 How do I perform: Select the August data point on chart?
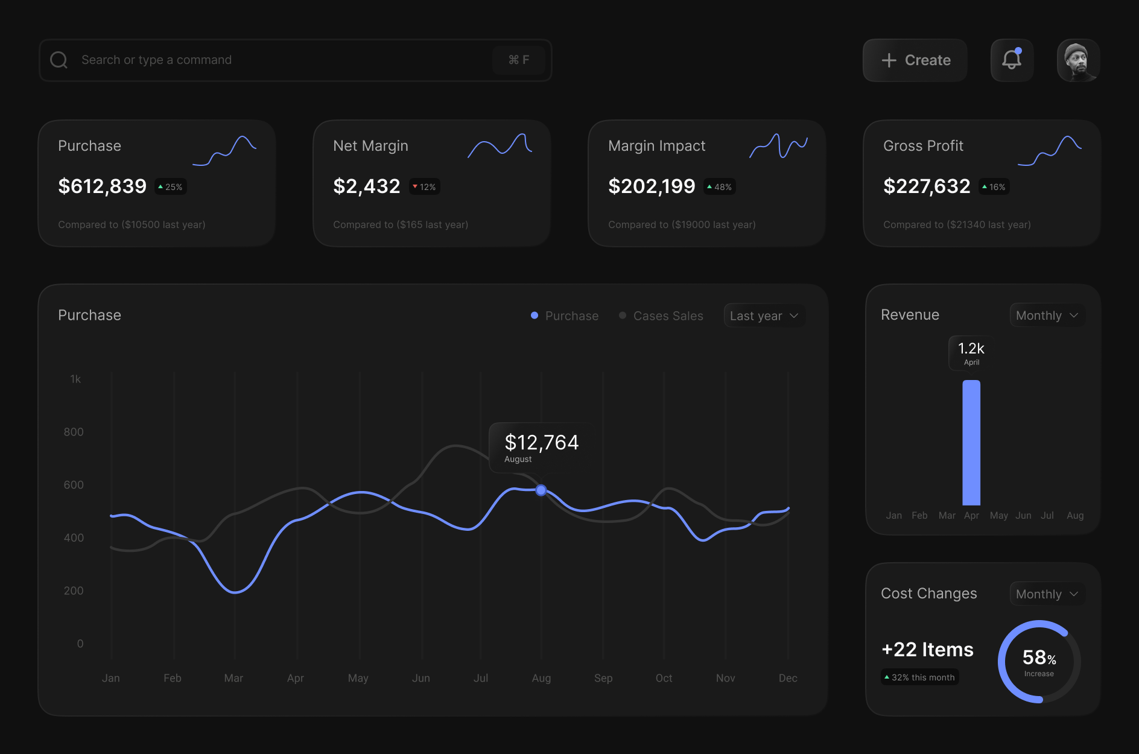click(x=541, y=490)
